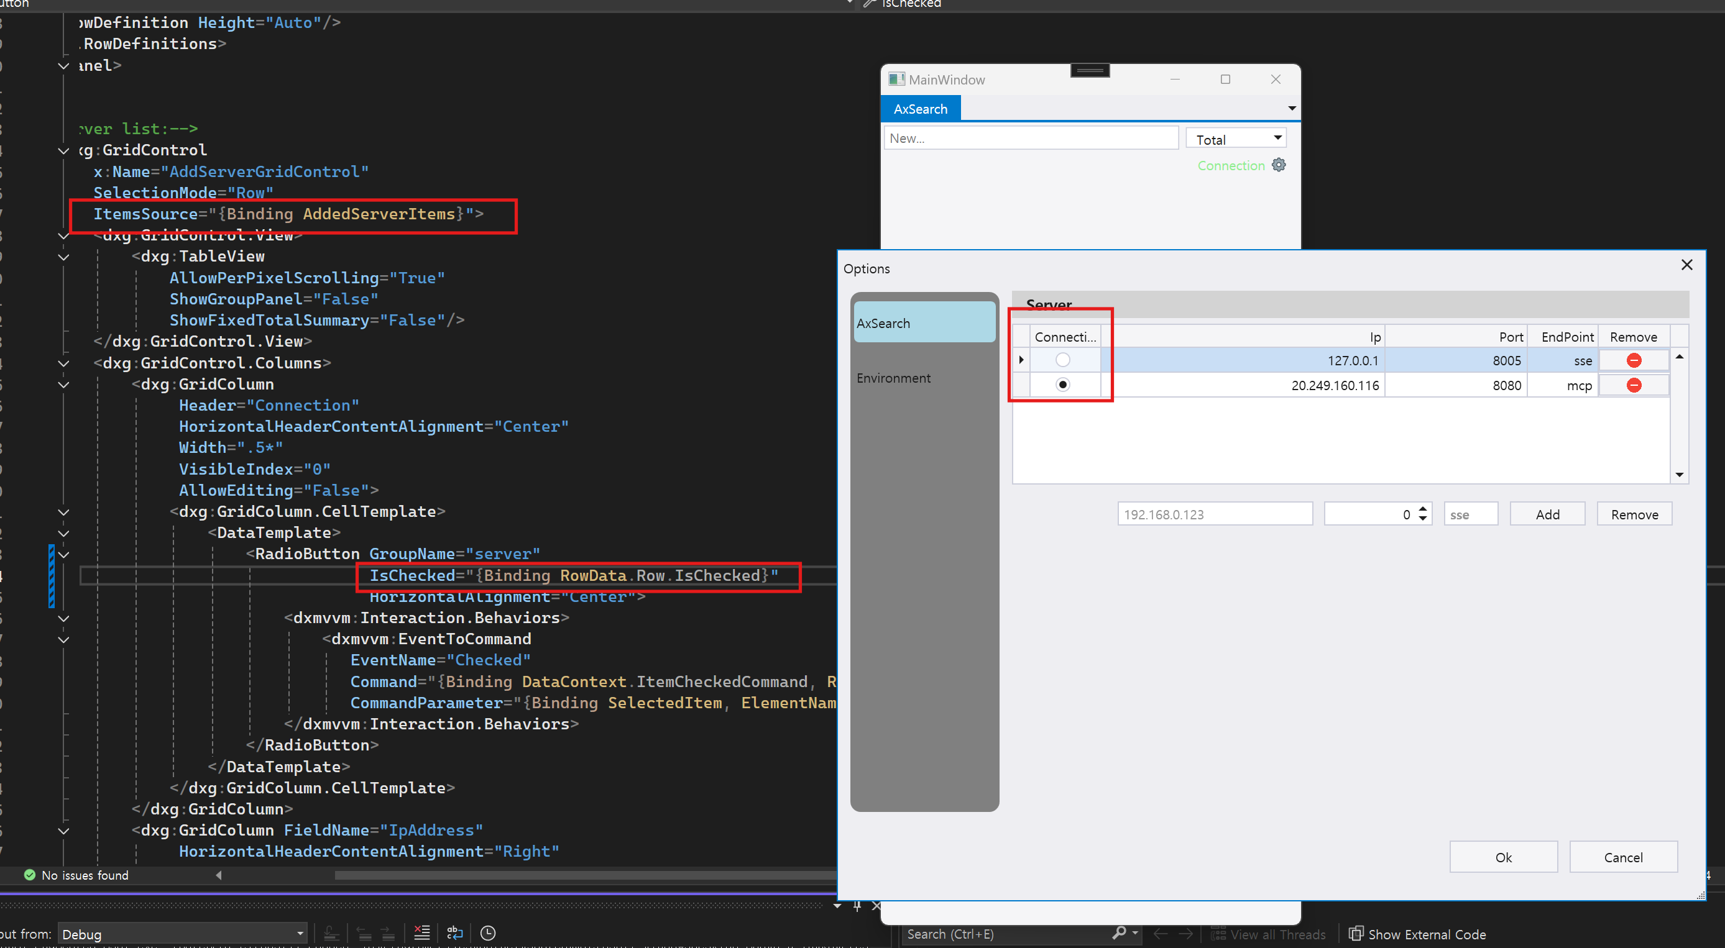
Task: Click remove icon for 127.0.0.1 row
Action: (1633, 360)
